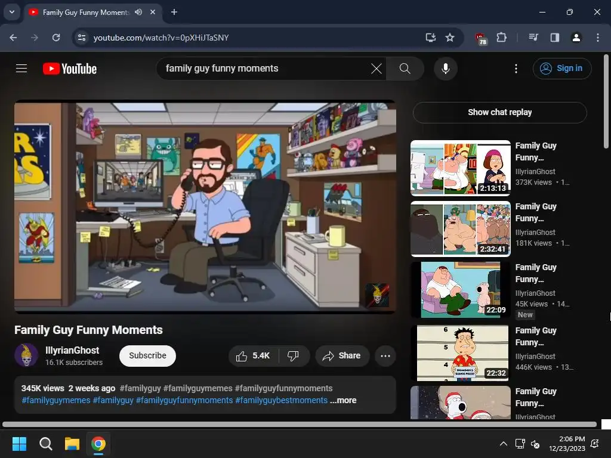Close the Family Guy tab
611x458 pixels.
153,12
